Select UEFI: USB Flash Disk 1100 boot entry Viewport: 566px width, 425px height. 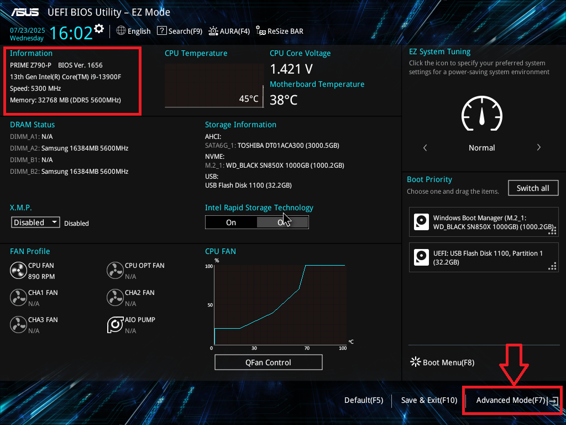point(484,257)
